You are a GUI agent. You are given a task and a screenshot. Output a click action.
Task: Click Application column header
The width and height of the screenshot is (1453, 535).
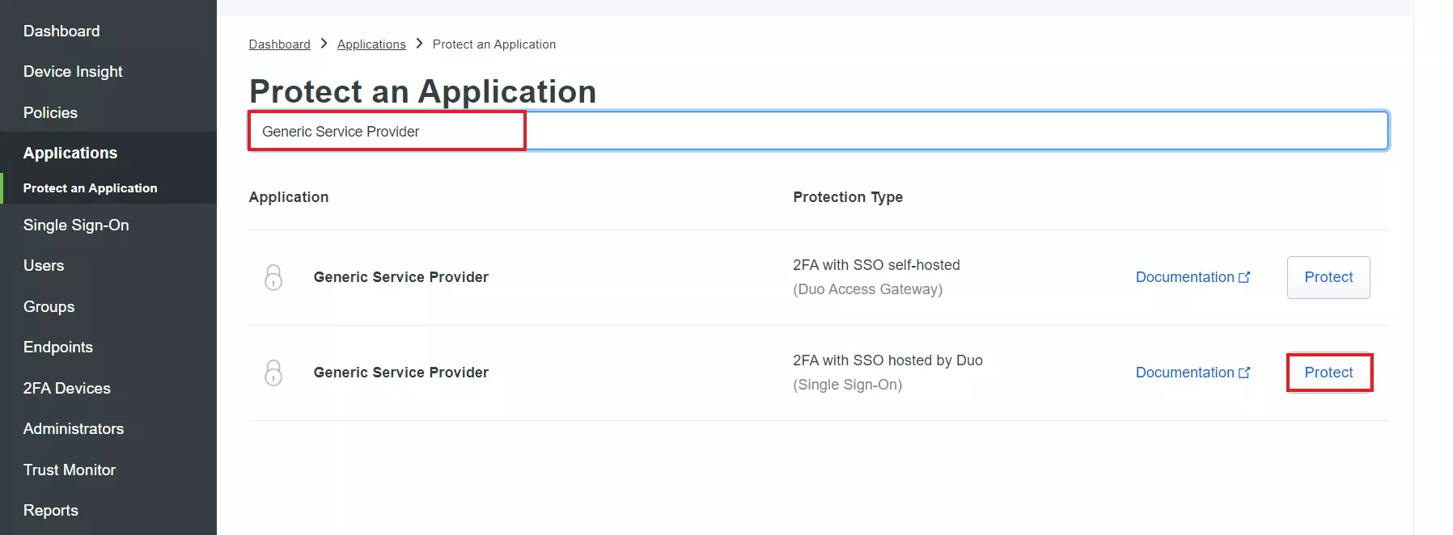coord(289,197)
